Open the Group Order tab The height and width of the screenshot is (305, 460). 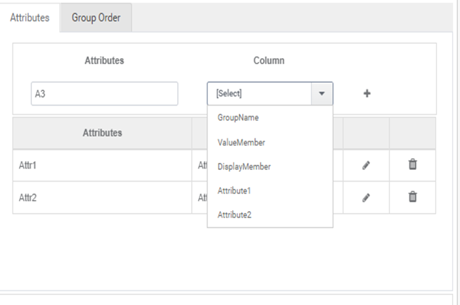coord(96,17)
